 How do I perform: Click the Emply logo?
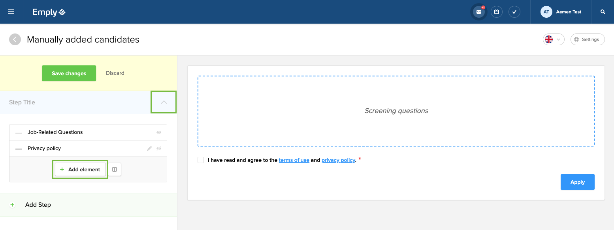coord(49,12)
